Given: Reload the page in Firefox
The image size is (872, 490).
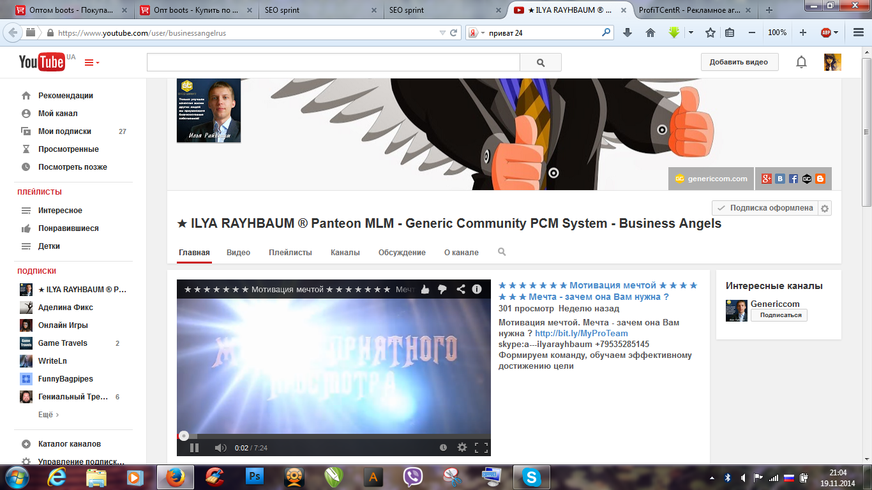Looking at the screenshot, I should [x=454, y=33].
